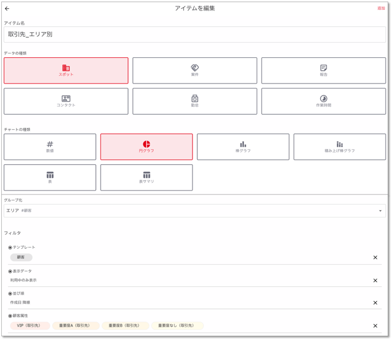This screenshot has height=340, width=392.
Task: Select the 数値 chart type
Action: tap(50, 147)
